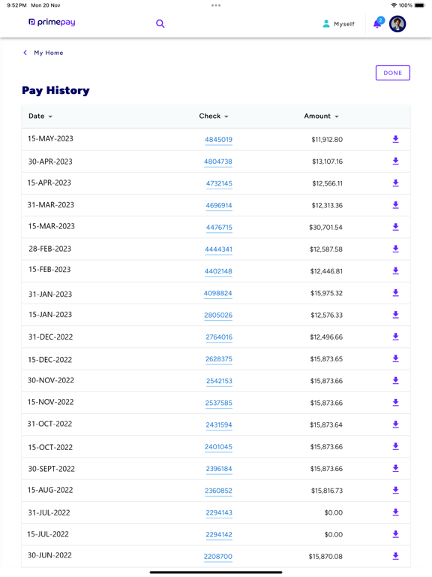This screenshot has height=577, width=432.
Task: Open check number 2805026
Action: click(x=218, y=315)
